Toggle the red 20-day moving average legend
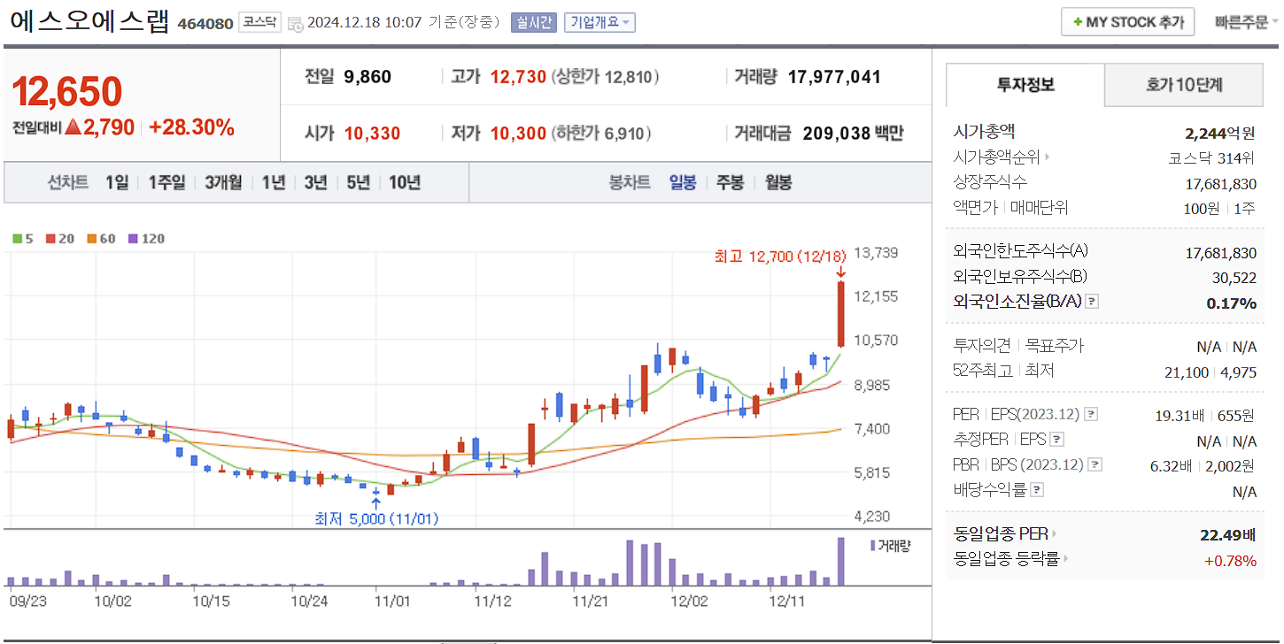This screenshot has height=644, width=1284. pos(50,238)
